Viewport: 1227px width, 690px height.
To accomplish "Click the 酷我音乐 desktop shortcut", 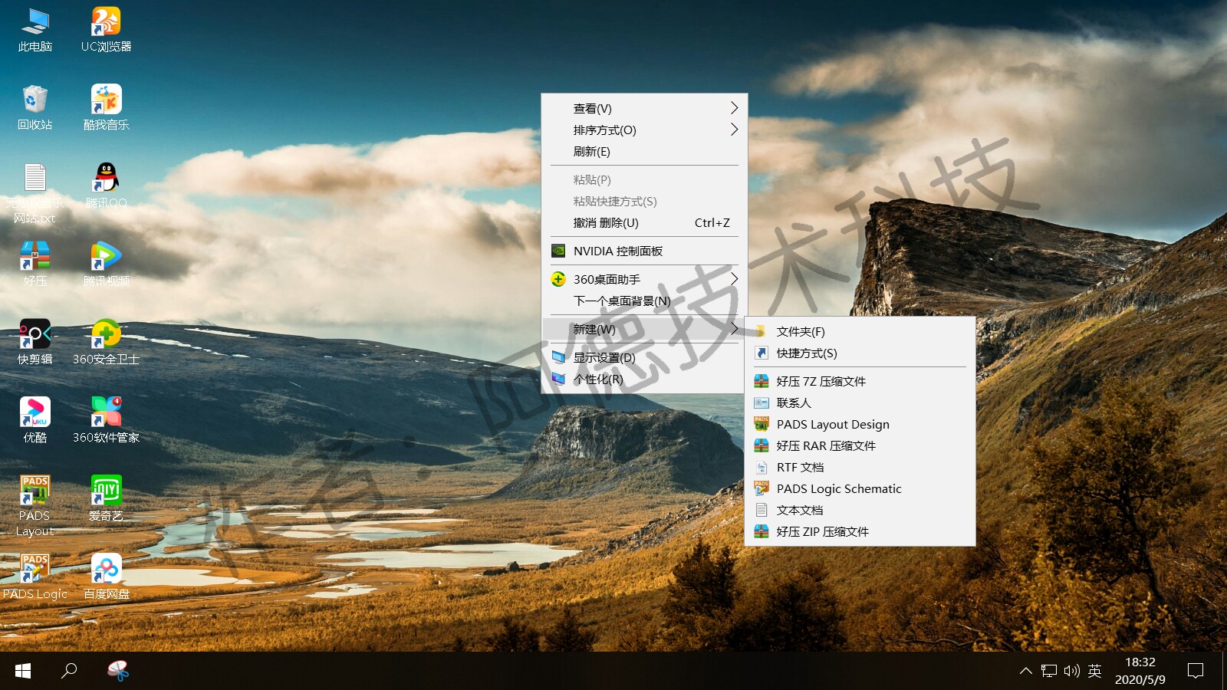I will coord(106,108).
